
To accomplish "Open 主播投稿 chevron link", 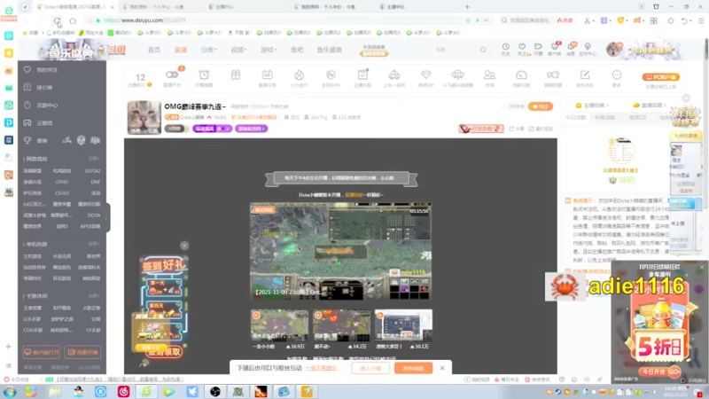I will tap(592, 106).
